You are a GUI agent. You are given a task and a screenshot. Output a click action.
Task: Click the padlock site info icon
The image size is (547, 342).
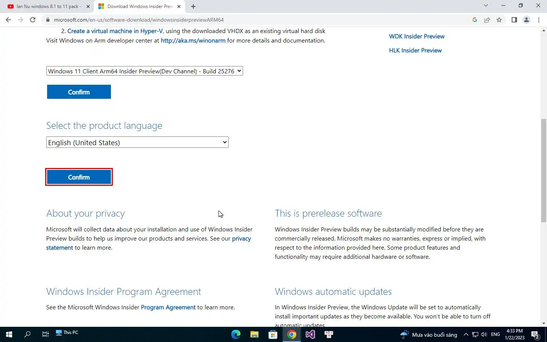pos(47,20)
